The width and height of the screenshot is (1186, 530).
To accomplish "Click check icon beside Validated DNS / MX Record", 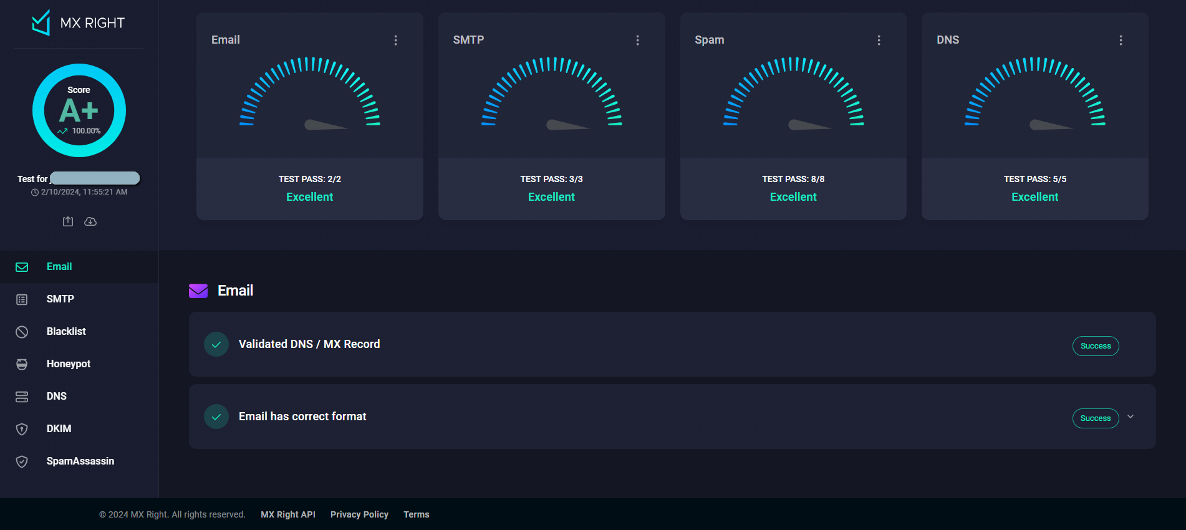I will tap(216, 344).
